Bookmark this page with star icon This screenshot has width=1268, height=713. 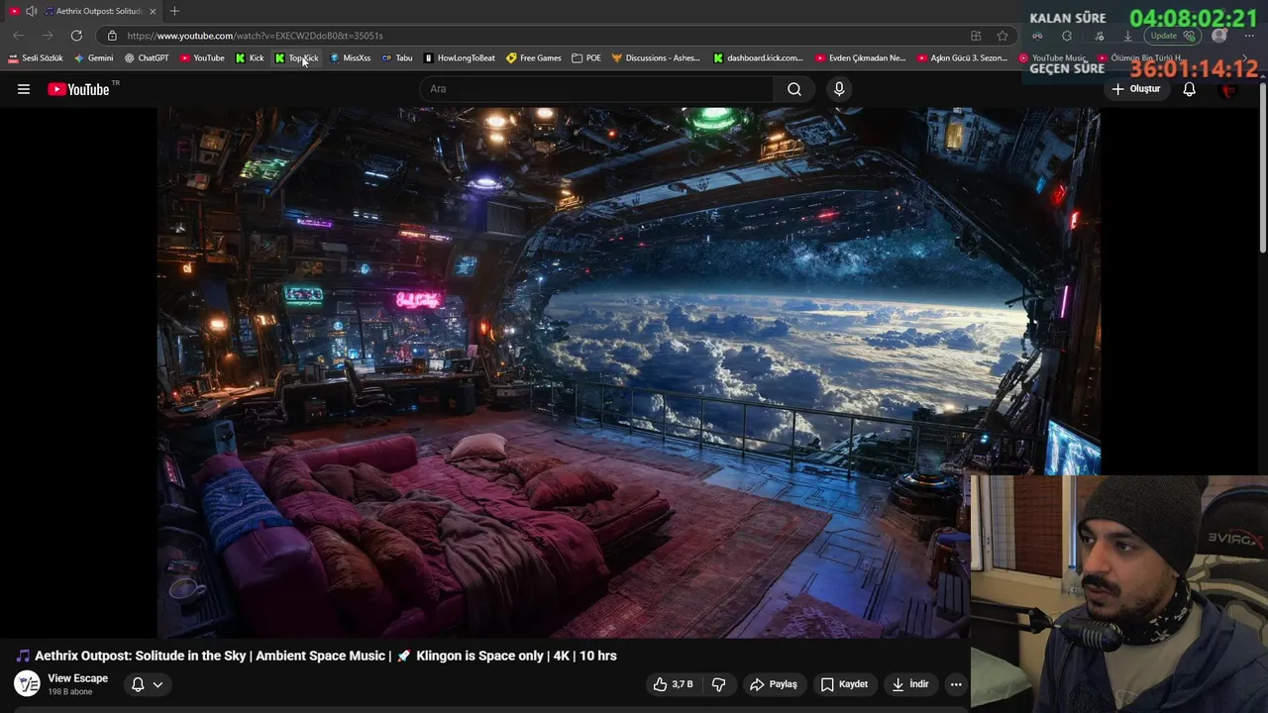[x=1003, y=36]
